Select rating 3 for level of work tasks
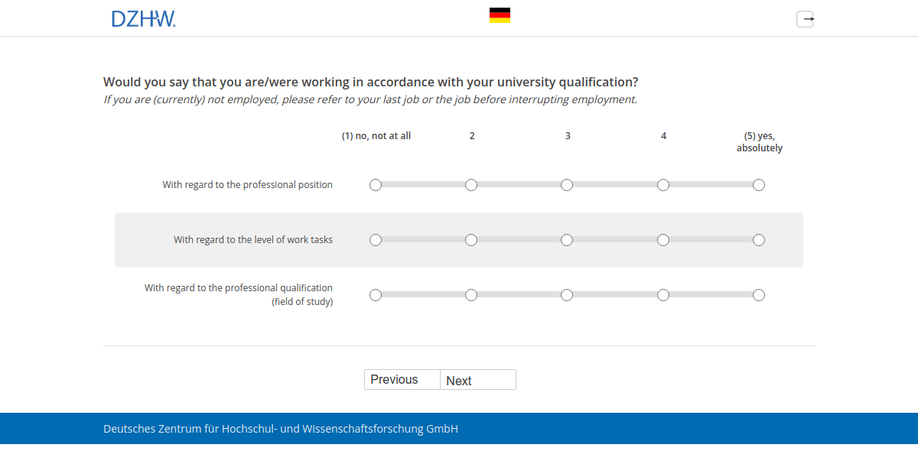The height and width of the screenshot is (451, 918). [567, 239]
